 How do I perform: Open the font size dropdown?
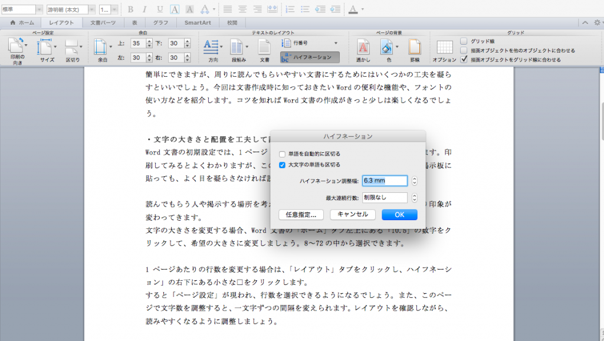pos(114,9)
